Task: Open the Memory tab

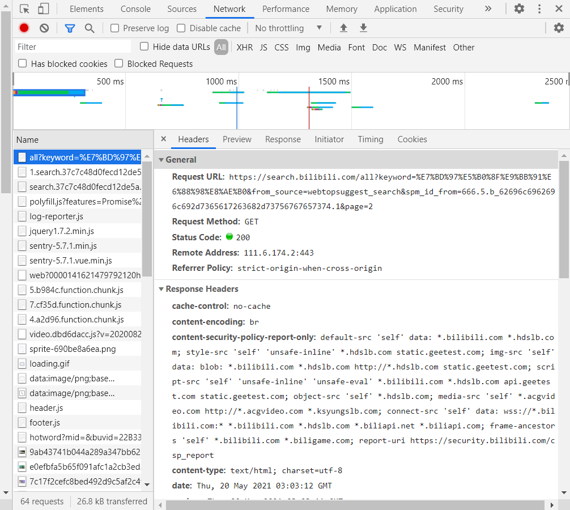Action: click(342, 8)
